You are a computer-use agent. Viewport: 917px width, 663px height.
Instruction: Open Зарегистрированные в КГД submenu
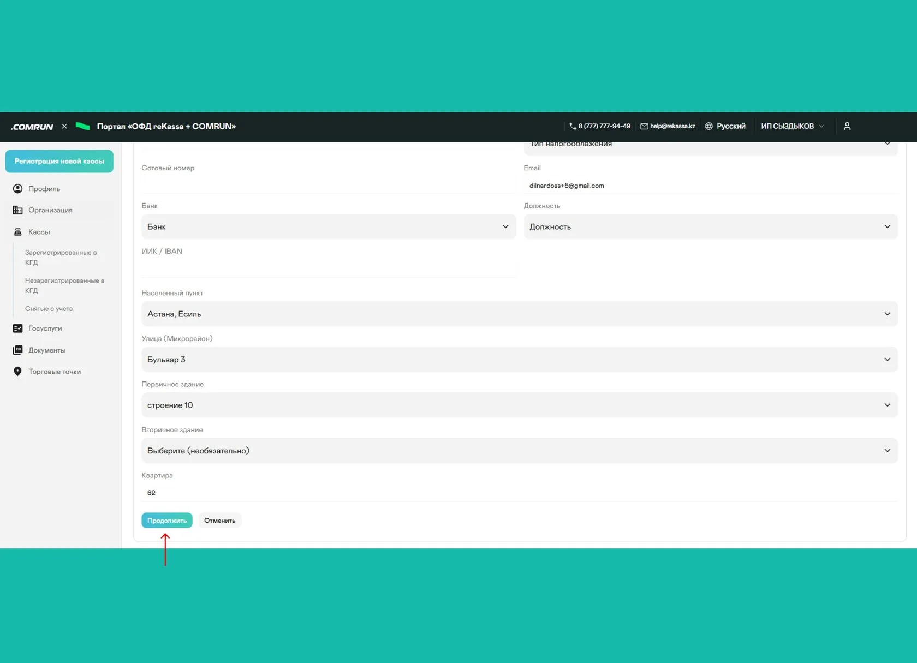pyautogui.click(x=61, y=258)
